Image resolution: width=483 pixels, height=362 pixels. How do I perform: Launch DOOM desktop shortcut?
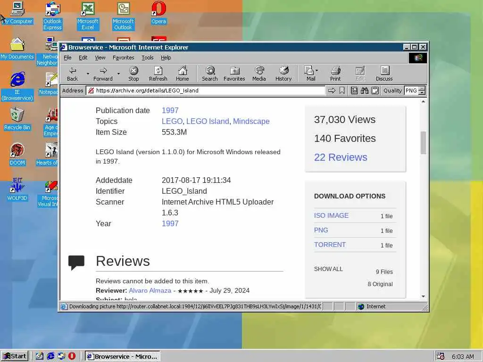17,155
